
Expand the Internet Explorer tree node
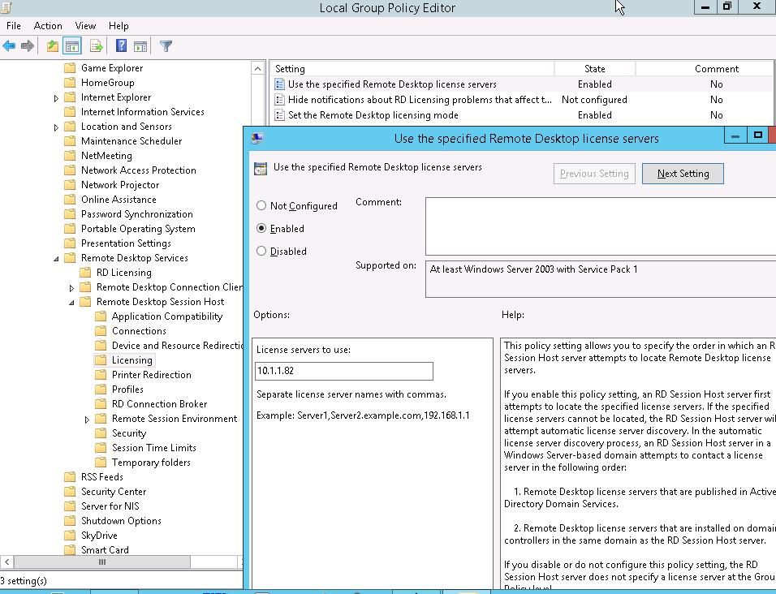coord(56,98)
